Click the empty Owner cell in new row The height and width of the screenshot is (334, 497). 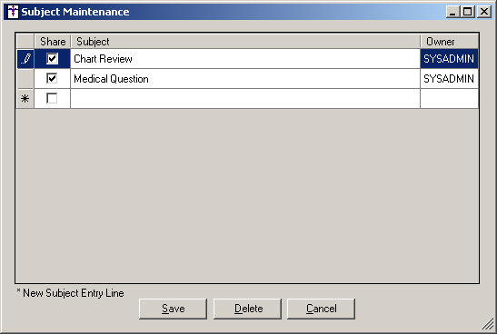coord(449,98)
